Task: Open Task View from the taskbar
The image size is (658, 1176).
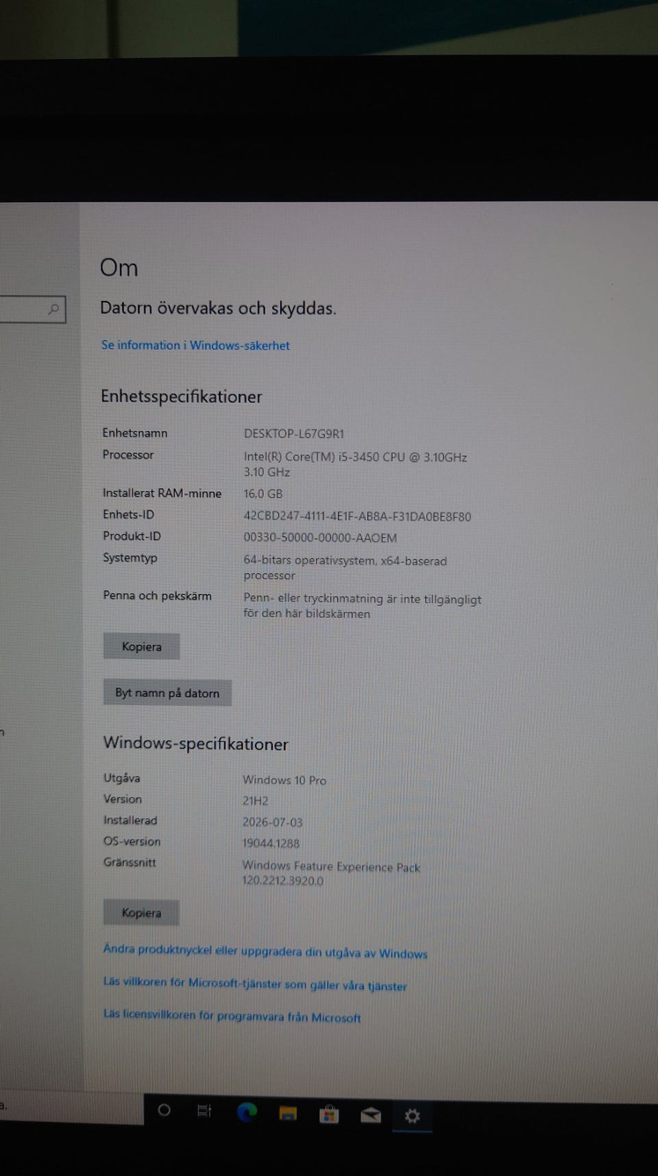Action: (x=204, y=1111)
